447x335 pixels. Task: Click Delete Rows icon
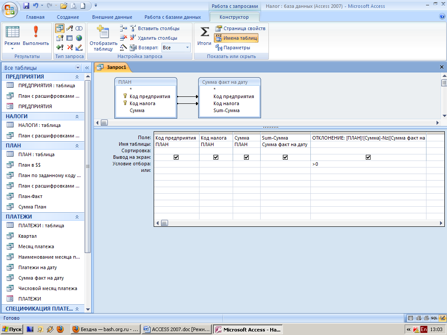[123, 38]
